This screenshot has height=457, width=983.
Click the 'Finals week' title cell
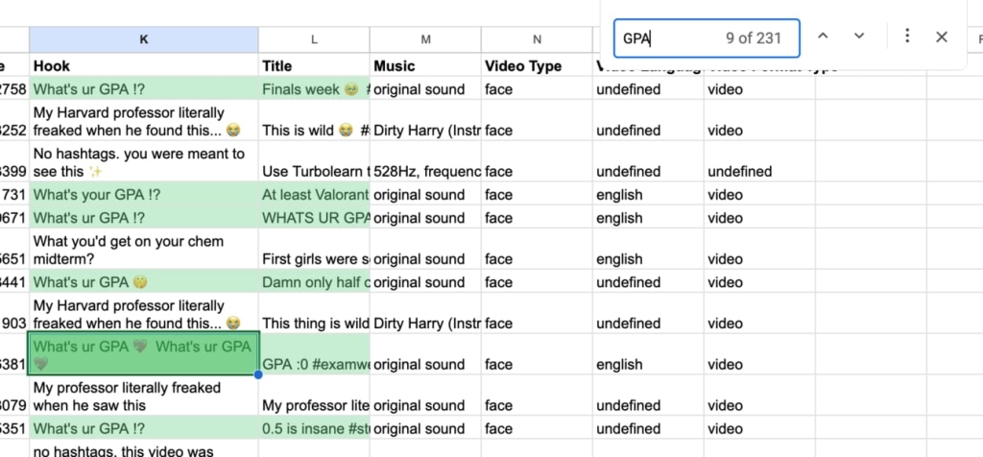(314, 89)
